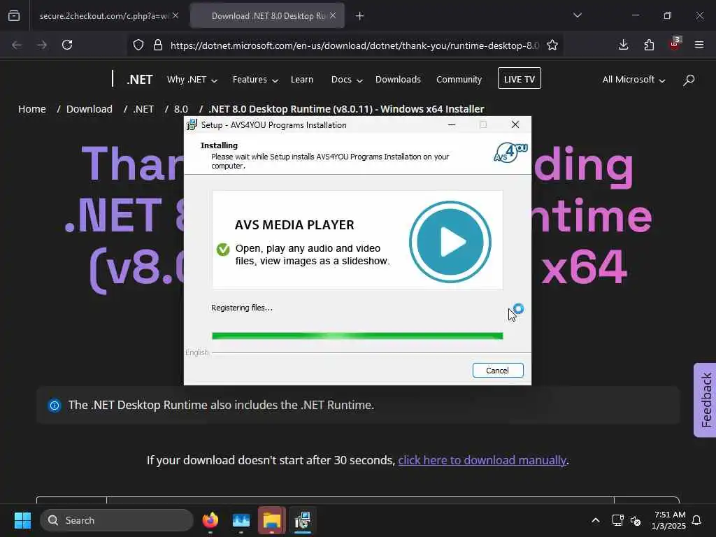
Task: Bookmark this page with star icon
Action: 552,45
